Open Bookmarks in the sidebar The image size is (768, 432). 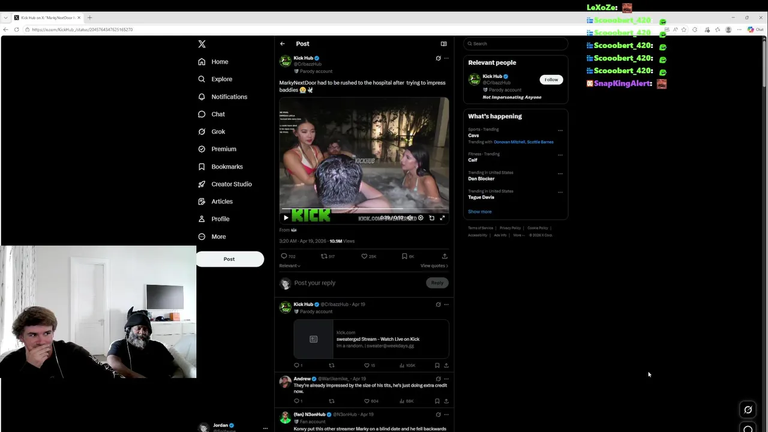(221, 167)
